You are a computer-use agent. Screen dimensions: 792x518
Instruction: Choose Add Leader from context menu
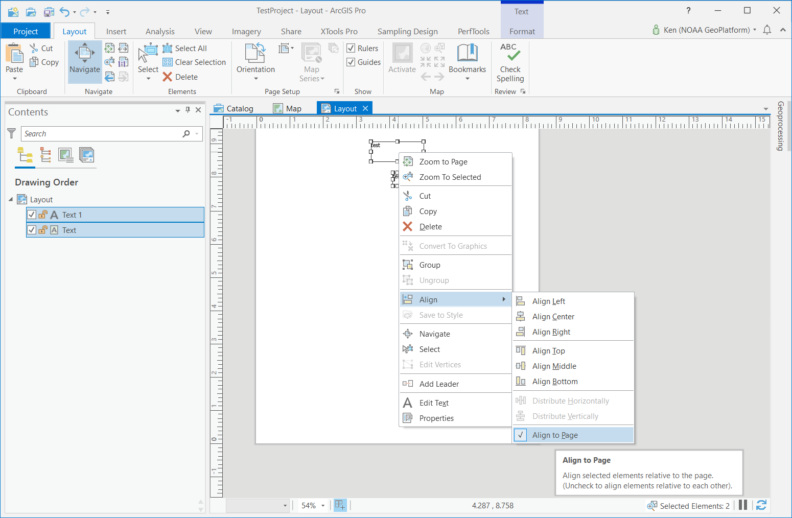455,384
